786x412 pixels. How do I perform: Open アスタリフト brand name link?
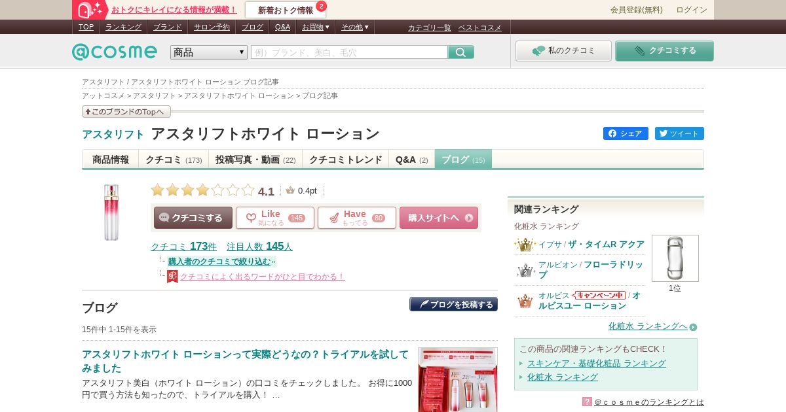[x=113, y=135]
